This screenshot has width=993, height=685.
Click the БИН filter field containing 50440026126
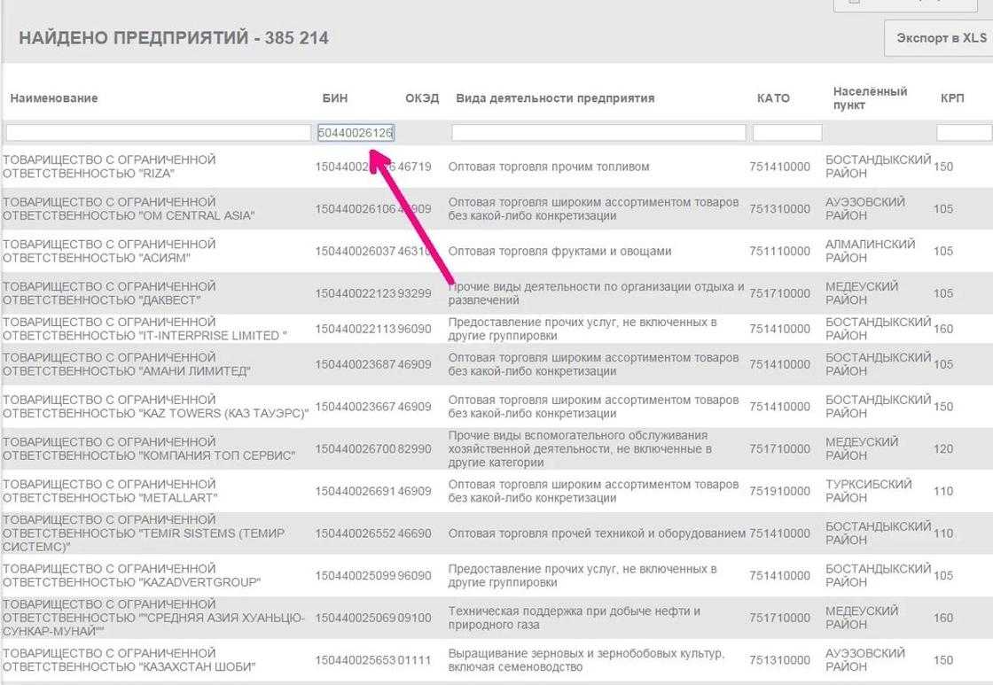point(356,132)
